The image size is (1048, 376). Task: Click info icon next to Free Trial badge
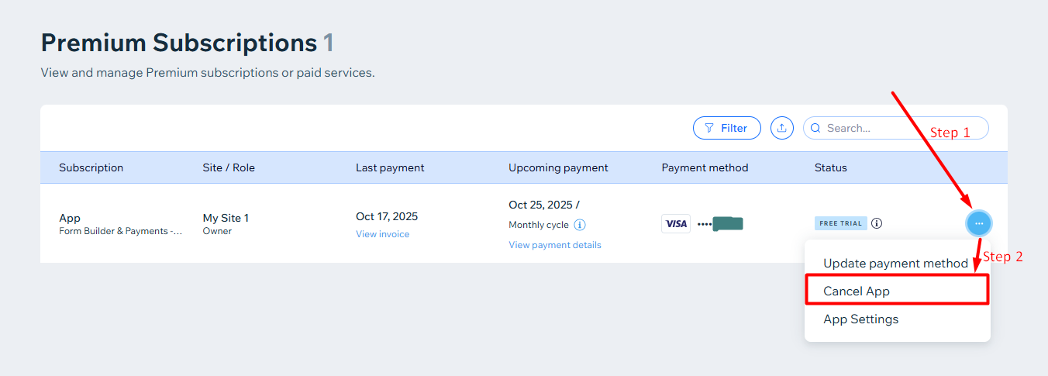[x=877, y=223]
